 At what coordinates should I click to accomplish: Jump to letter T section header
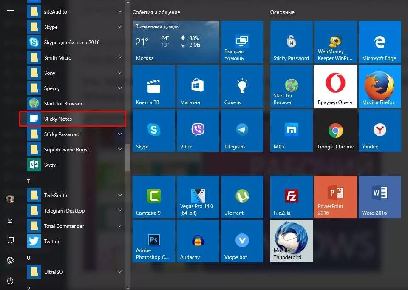[28, 181]
